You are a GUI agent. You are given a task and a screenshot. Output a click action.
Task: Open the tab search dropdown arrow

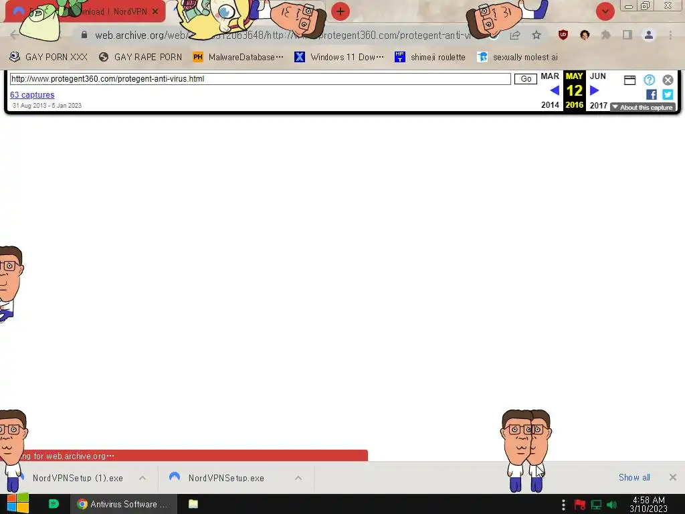pyautogui.click(x=605, y=11)
